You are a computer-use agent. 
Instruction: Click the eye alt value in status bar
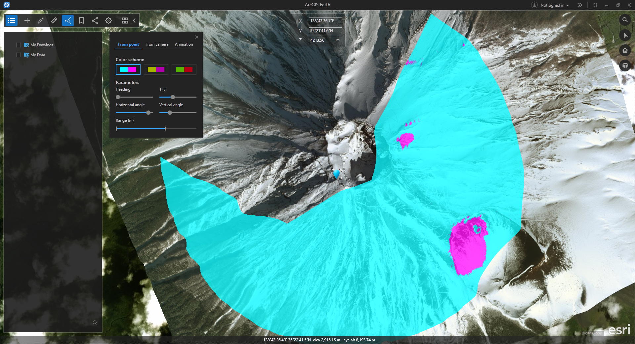(x=359, y=340)
